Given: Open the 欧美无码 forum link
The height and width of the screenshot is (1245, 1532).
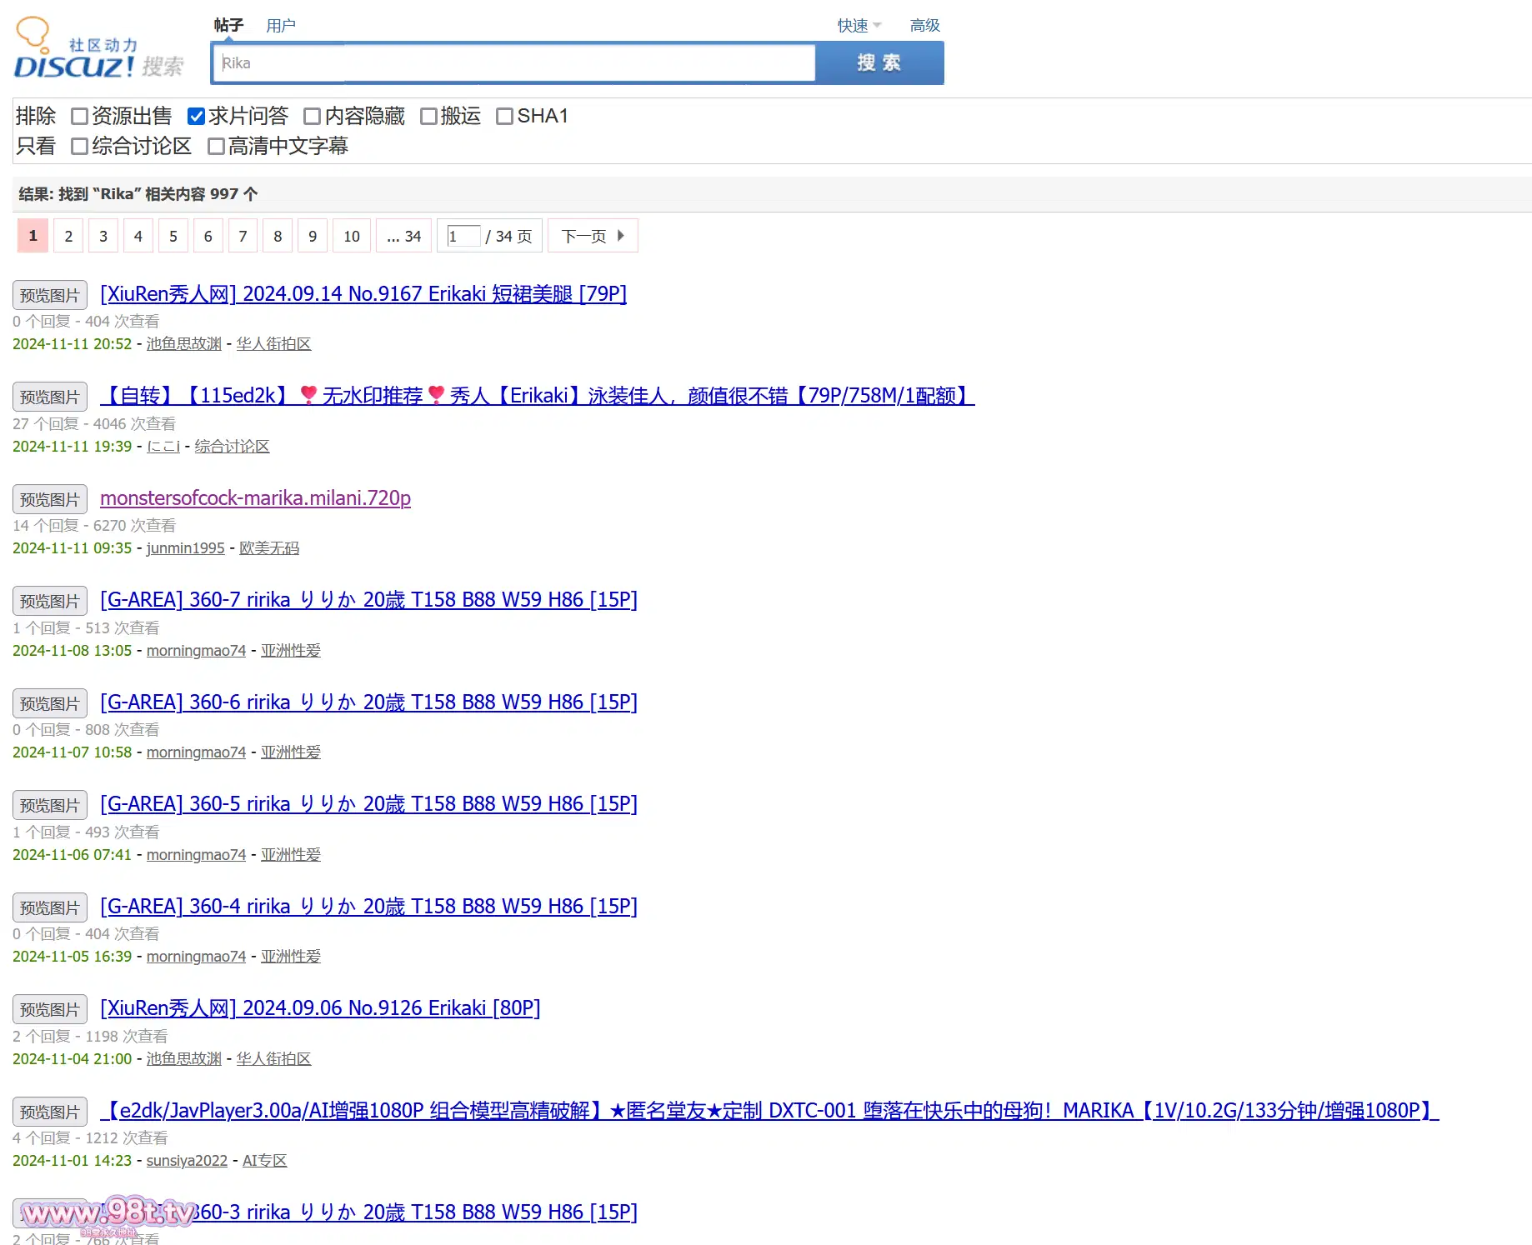Looking at the screenshot, I should (x=269, y=547).
